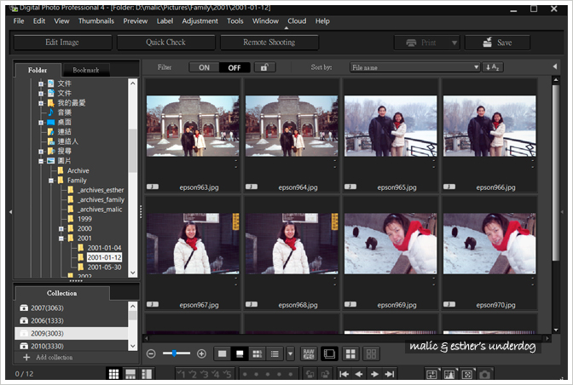
Task: Select the 2001-05-30 folder
Action: tap(104, 267)
